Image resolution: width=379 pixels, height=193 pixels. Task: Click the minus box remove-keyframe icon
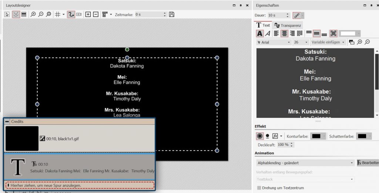(x=95, y=14)
